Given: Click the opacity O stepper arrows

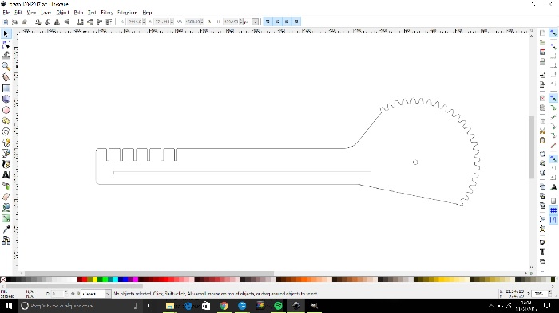Looking at the screenshot, I should 65,294.
